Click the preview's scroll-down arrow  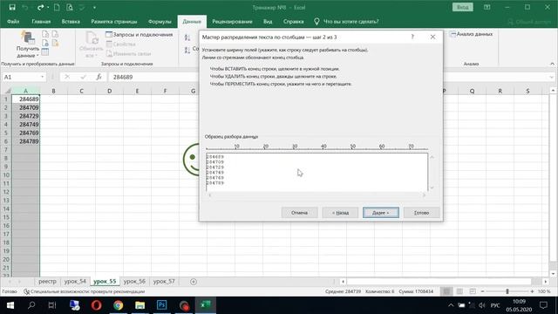[x=432, y=188]
